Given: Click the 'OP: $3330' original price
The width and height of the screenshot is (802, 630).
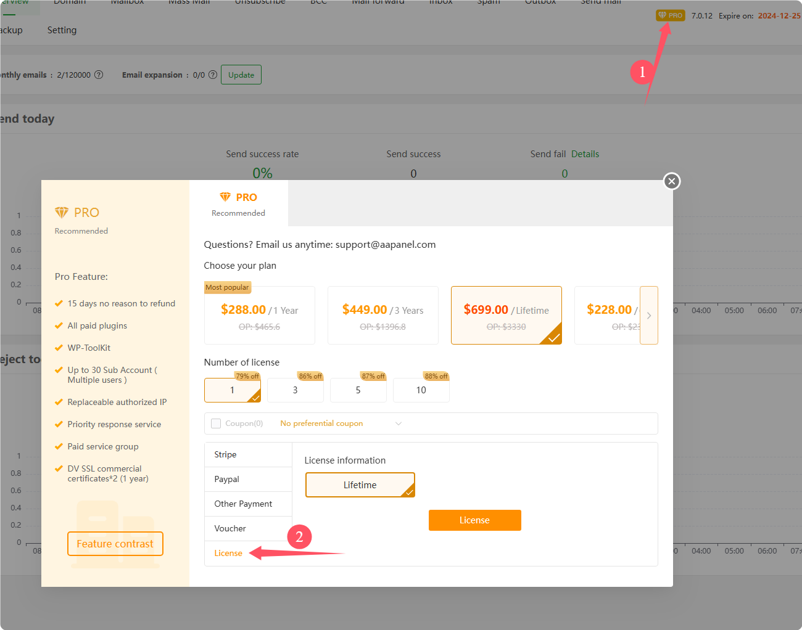Looking at the screenshot, I should click(x=506, y=327).
